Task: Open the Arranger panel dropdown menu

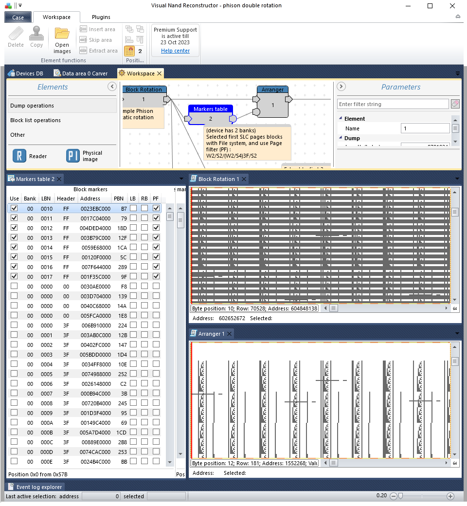Action: click(457, 333)
